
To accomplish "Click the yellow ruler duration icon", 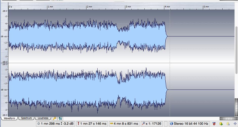I will click(x=111, y=124).
